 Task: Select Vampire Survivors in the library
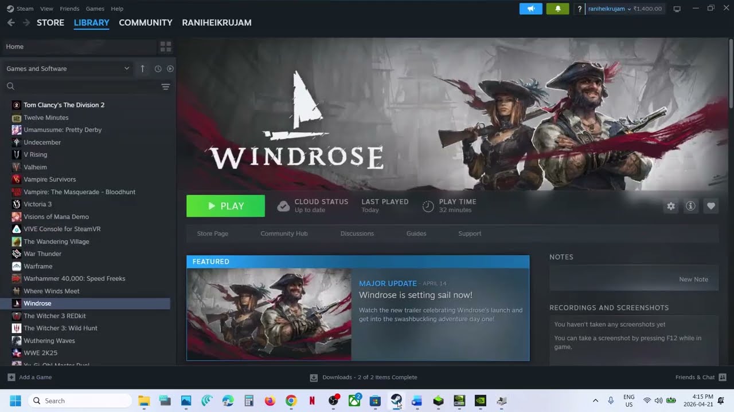[x=49, y=180]
